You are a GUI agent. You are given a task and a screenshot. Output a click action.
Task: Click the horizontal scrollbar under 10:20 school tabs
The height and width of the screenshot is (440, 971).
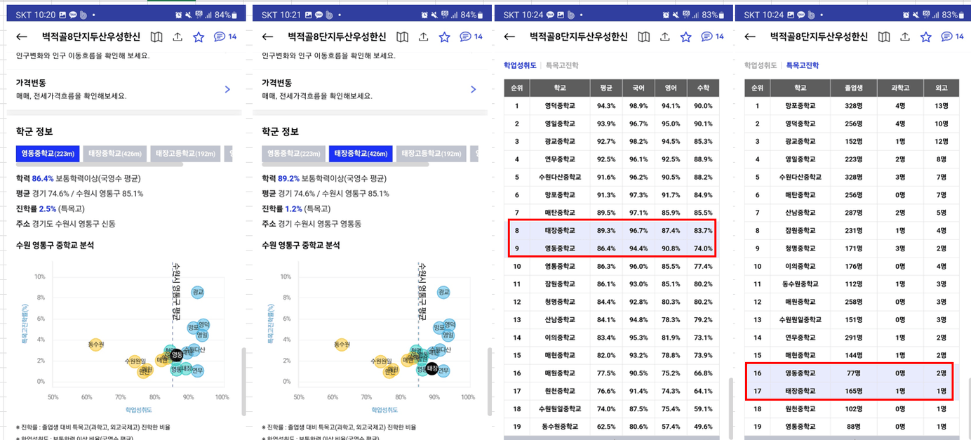click(x=99, y=165)
